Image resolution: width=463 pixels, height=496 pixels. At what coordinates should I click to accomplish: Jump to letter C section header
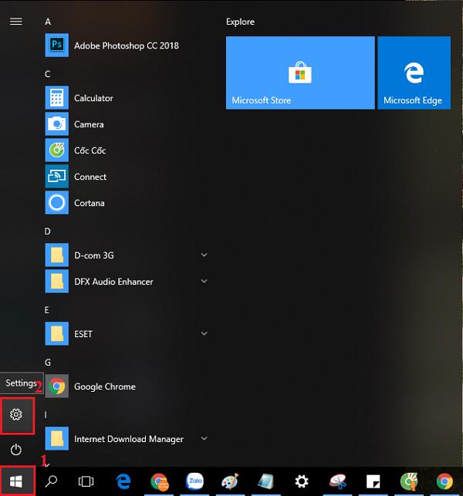tap(48, 74)
